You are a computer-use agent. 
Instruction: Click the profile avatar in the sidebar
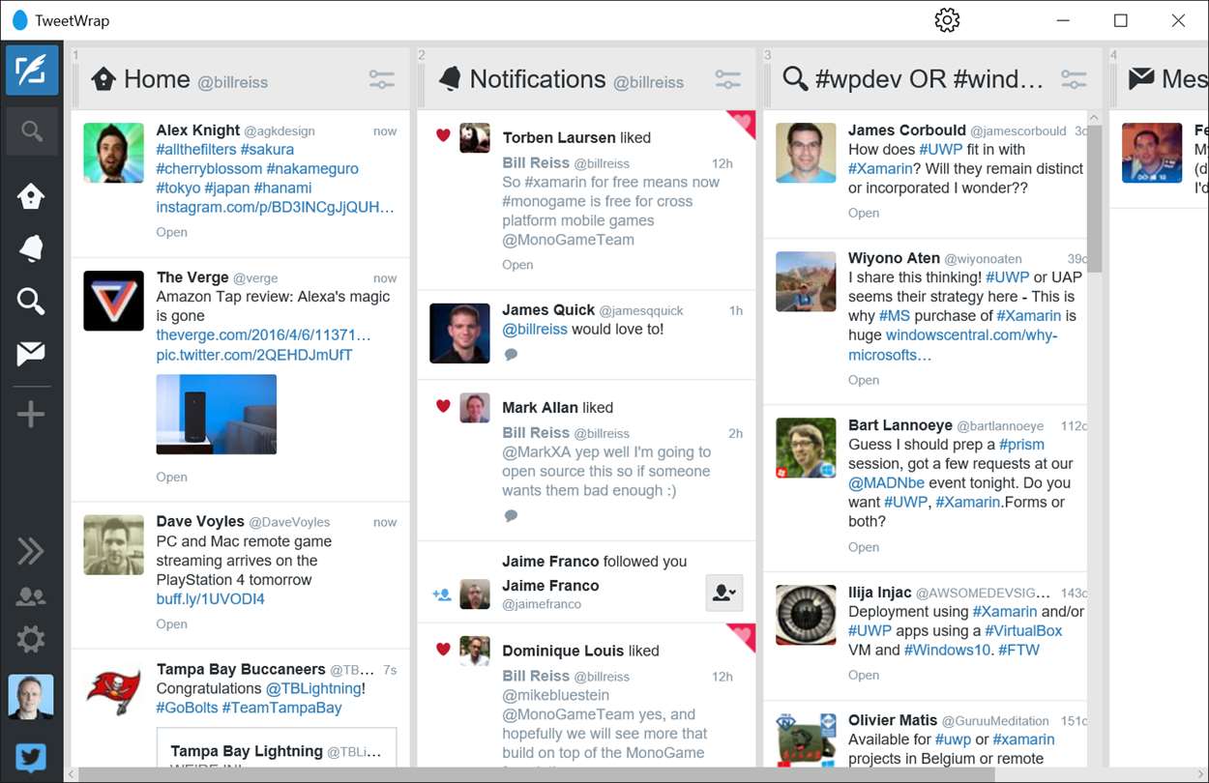tap(31, 697)
